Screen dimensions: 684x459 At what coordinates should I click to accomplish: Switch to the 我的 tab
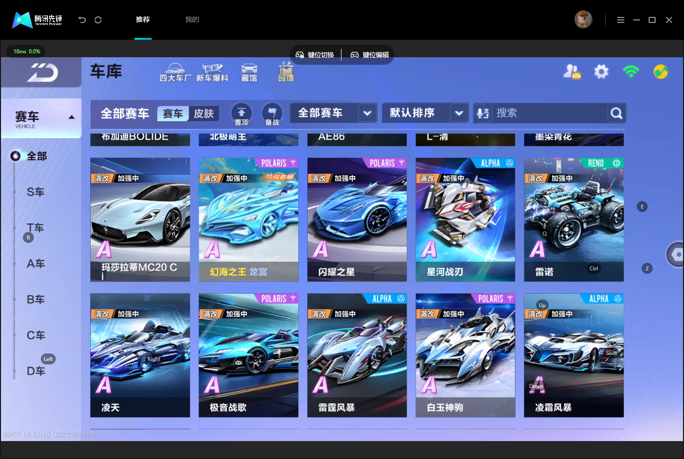tap(192, 19)
